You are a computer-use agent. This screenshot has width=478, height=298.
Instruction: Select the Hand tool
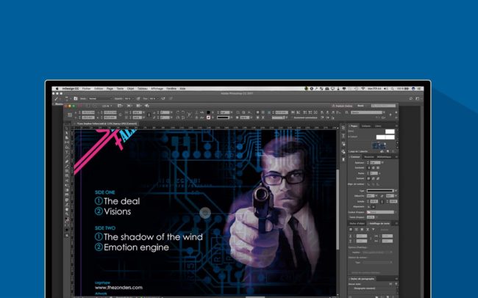(67, 209)
